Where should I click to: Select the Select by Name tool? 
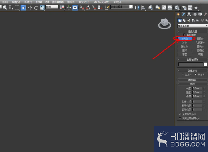click(x=11, y=8)
